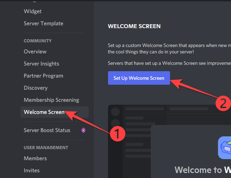Open the Members management page
Image resolution: width=231 pixels, height=178 pixels.
(35, 158)
